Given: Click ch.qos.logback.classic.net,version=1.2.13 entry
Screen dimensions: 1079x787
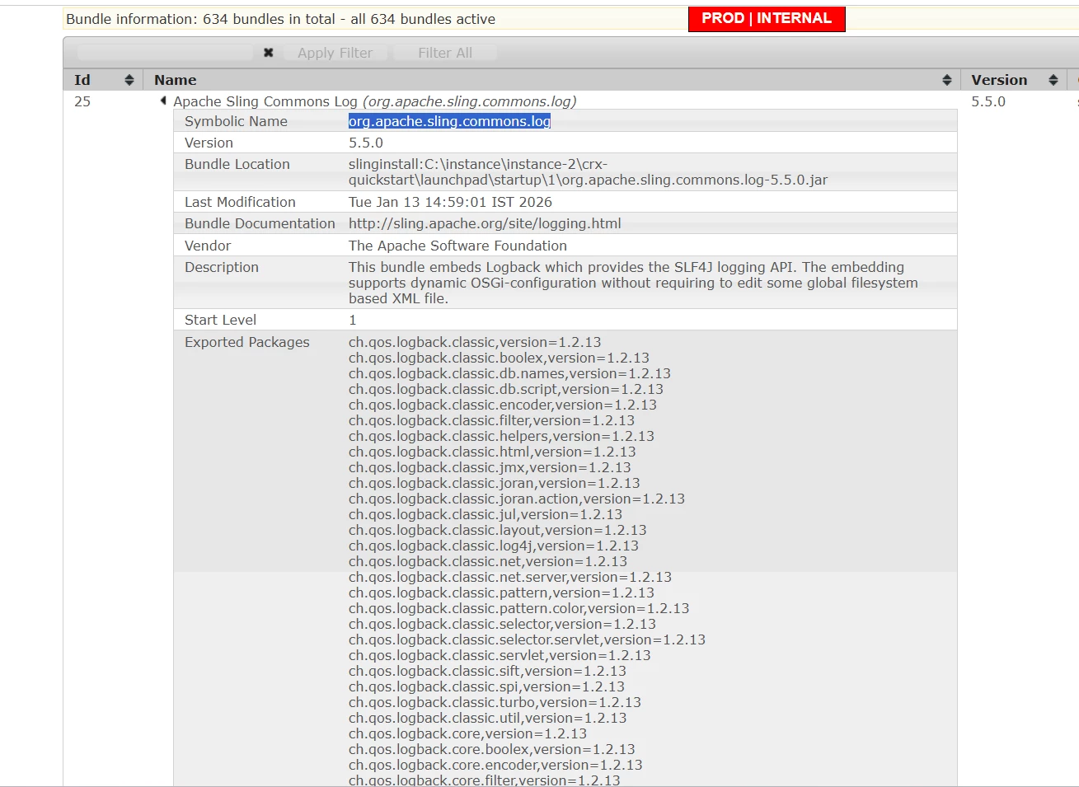Looking at the screenshot, I should point(488,561).
